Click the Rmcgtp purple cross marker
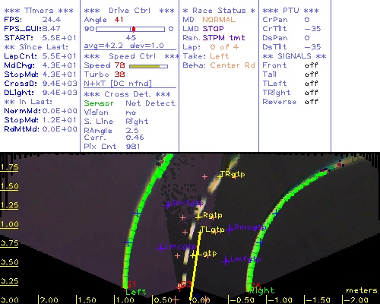Viewport: 380px width, 304px height. click(x=230, y=230)
